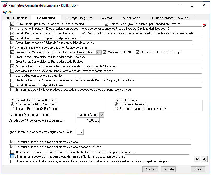Toggle Permitir Duplicados en Código de Barras
The height and width of the screenshot is (175, 212).
click(x=12, y=43)
